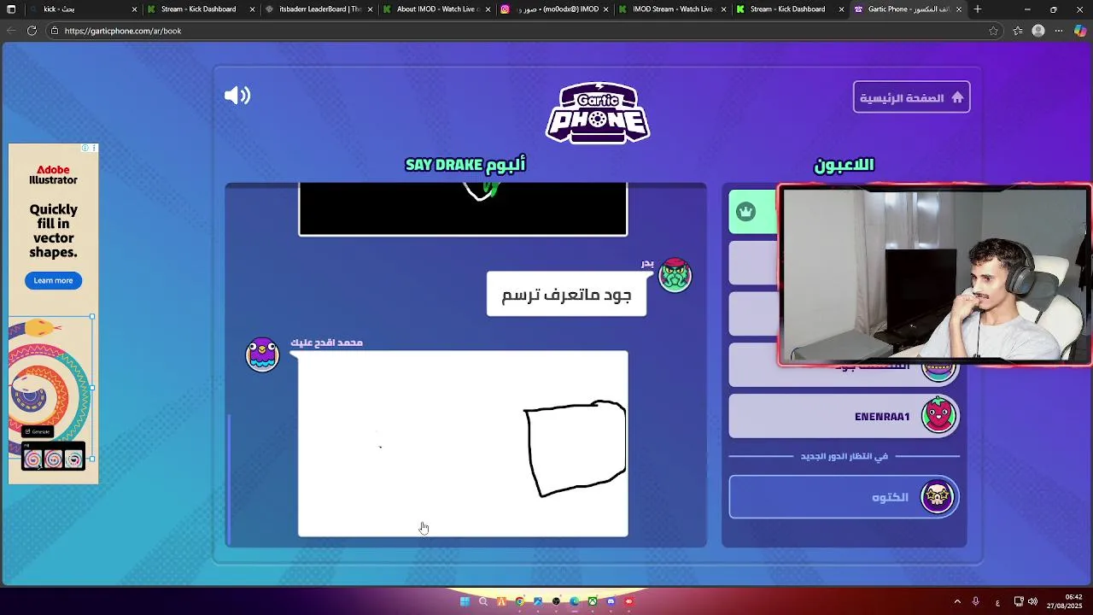Click the ad info icon on the Adobe banner
Image resolution: width=1093 pixels, height=615 pixels.
coord(85,148)
